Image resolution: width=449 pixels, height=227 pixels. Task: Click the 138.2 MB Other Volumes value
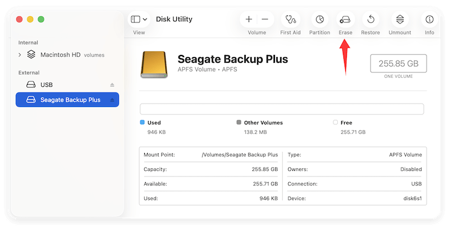(x=255, y=132)
